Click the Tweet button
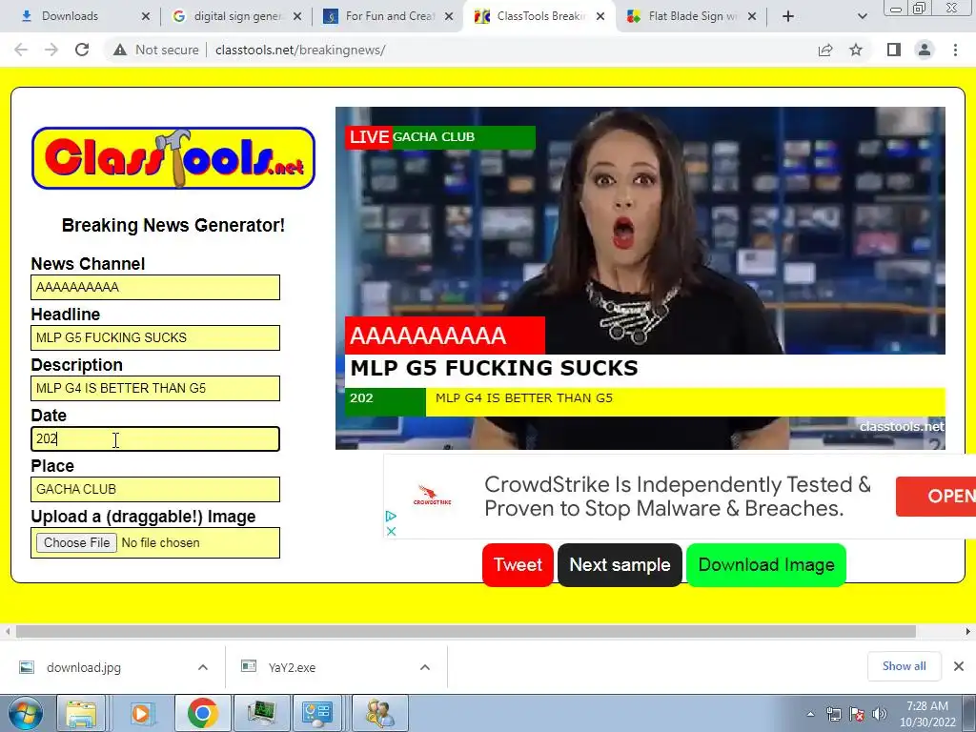The width and height of the screenshot is (976, 732). coord(518,564)
